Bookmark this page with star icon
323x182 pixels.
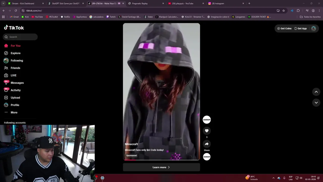(284, 11)
